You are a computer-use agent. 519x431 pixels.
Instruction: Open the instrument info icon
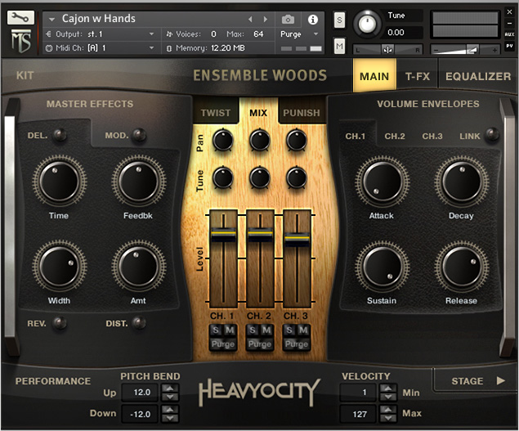coord(312,20)
